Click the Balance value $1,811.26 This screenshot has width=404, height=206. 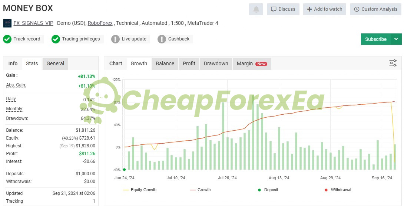tap(85, 130)
